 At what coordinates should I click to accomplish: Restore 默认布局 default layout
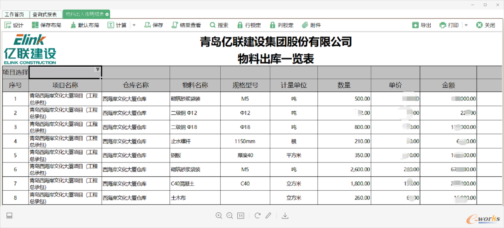point(85,25)
